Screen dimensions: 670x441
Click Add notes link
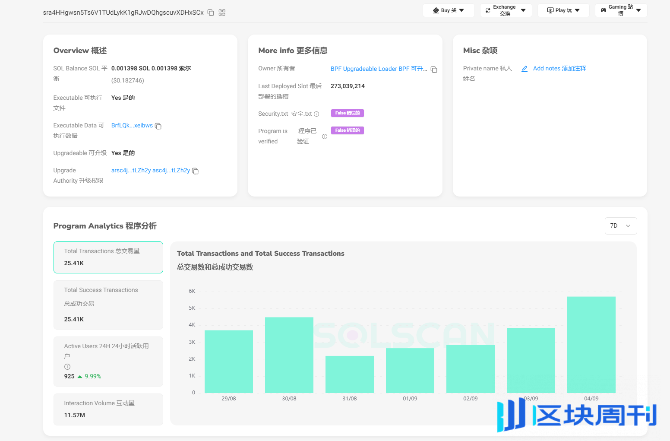point(559,69)
